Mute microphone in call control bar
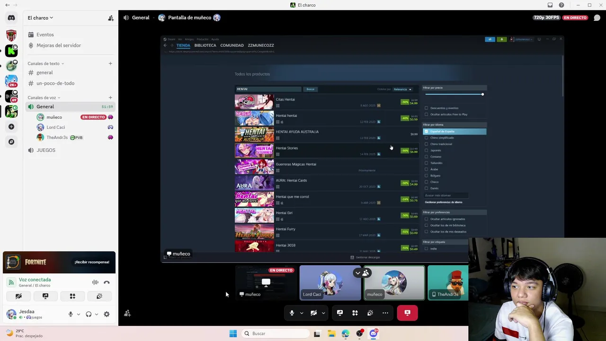 pos(292,313)
